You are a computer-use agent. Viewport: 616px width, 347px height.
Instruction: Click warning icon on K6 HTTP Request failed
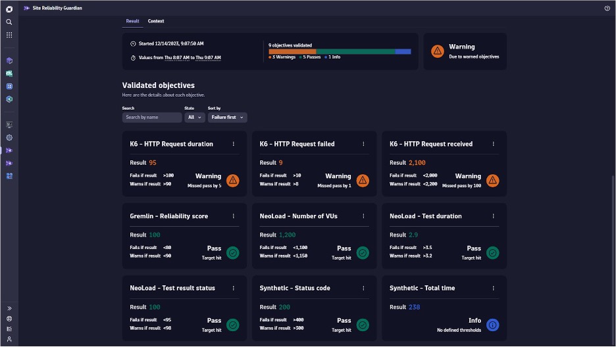[363, 180]
